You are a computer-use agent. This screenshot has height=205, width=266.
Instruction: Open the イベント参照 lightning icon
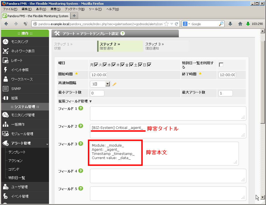6,70
